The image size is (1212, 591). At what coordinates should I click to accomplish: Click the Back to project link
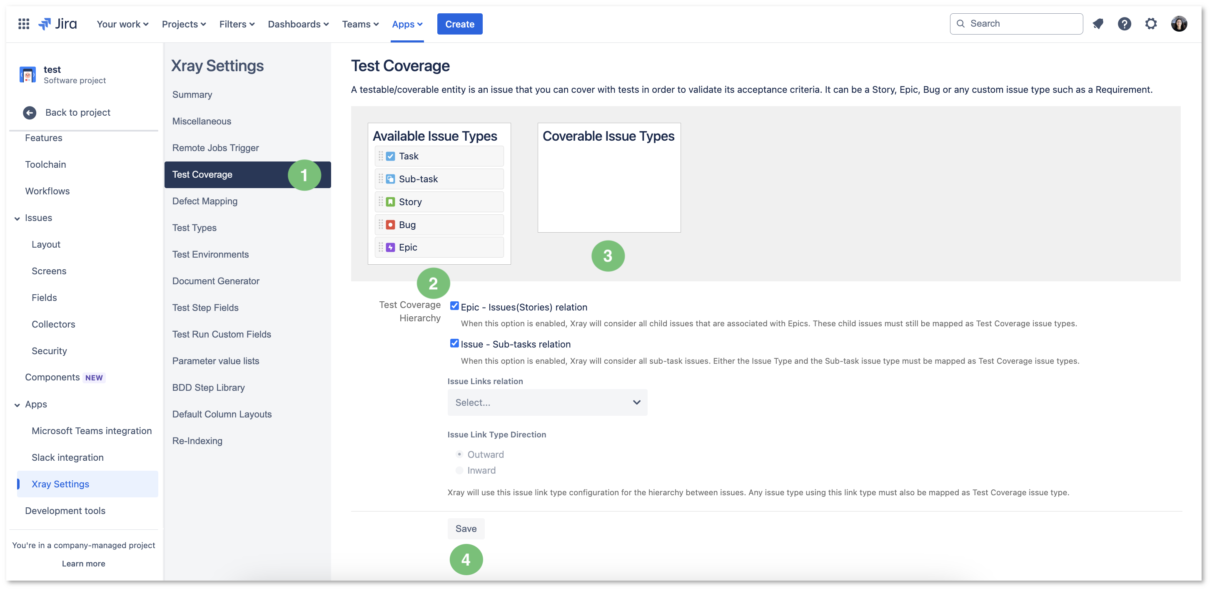pos(77,112)
